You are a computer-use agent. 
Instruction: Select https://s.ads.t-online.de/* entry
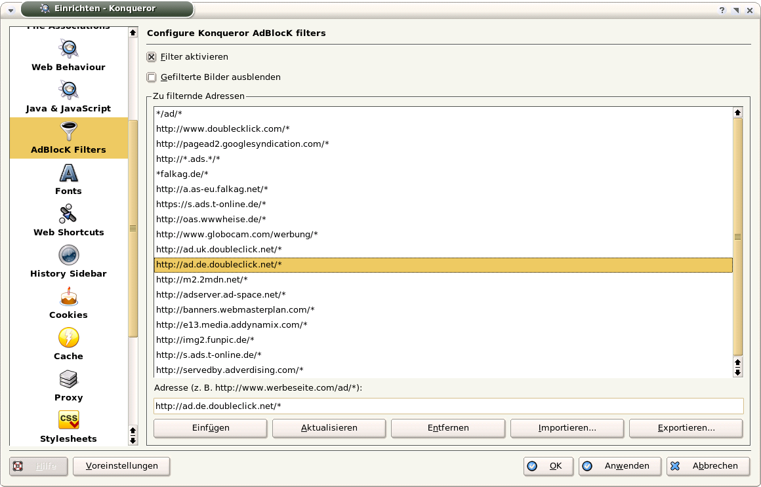[443, 205]
